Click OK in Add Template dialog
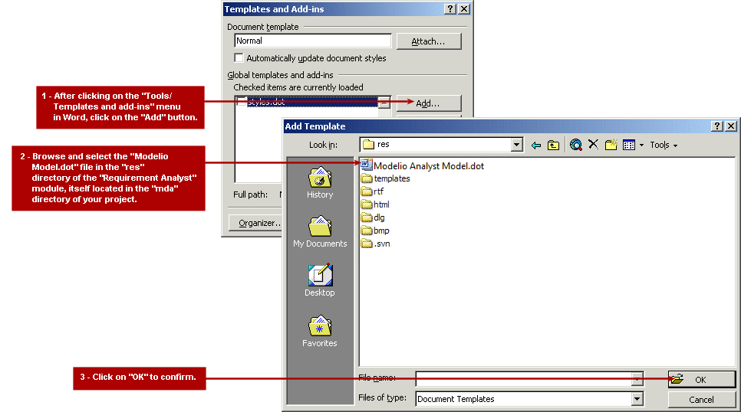741x412 pixels. [x=702, y=379]
